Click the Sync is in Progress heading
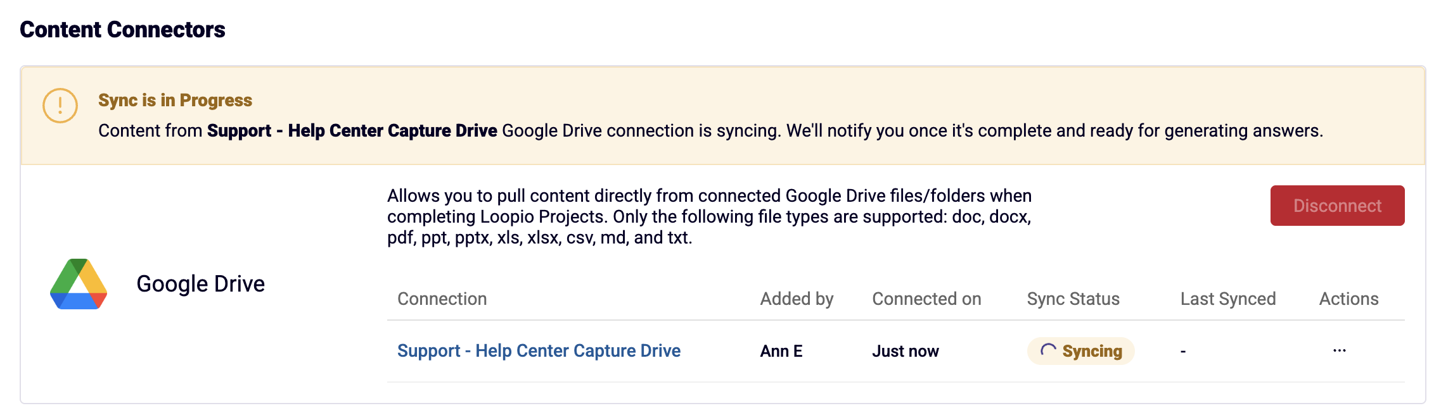The image size is (1441, 420). click(175, 100)
